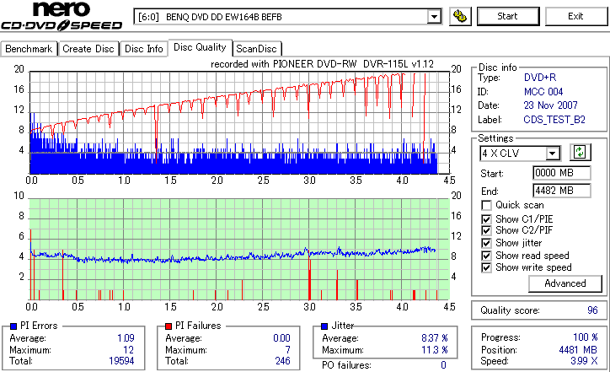Click the Nero CD-DVD Speed logo
Image resolution: width=610 pixels, height=372 pixels.
[x=62, y=16]
